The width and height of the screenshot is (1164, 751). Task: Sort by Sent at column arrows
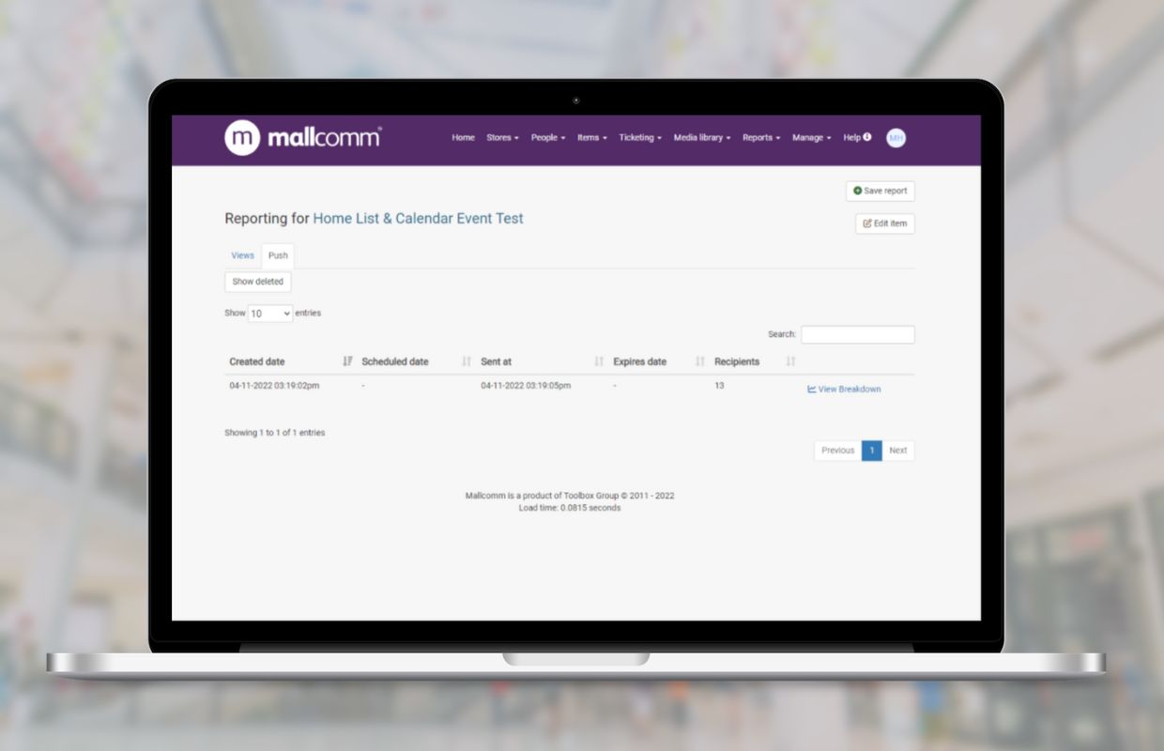coord(599,361)
